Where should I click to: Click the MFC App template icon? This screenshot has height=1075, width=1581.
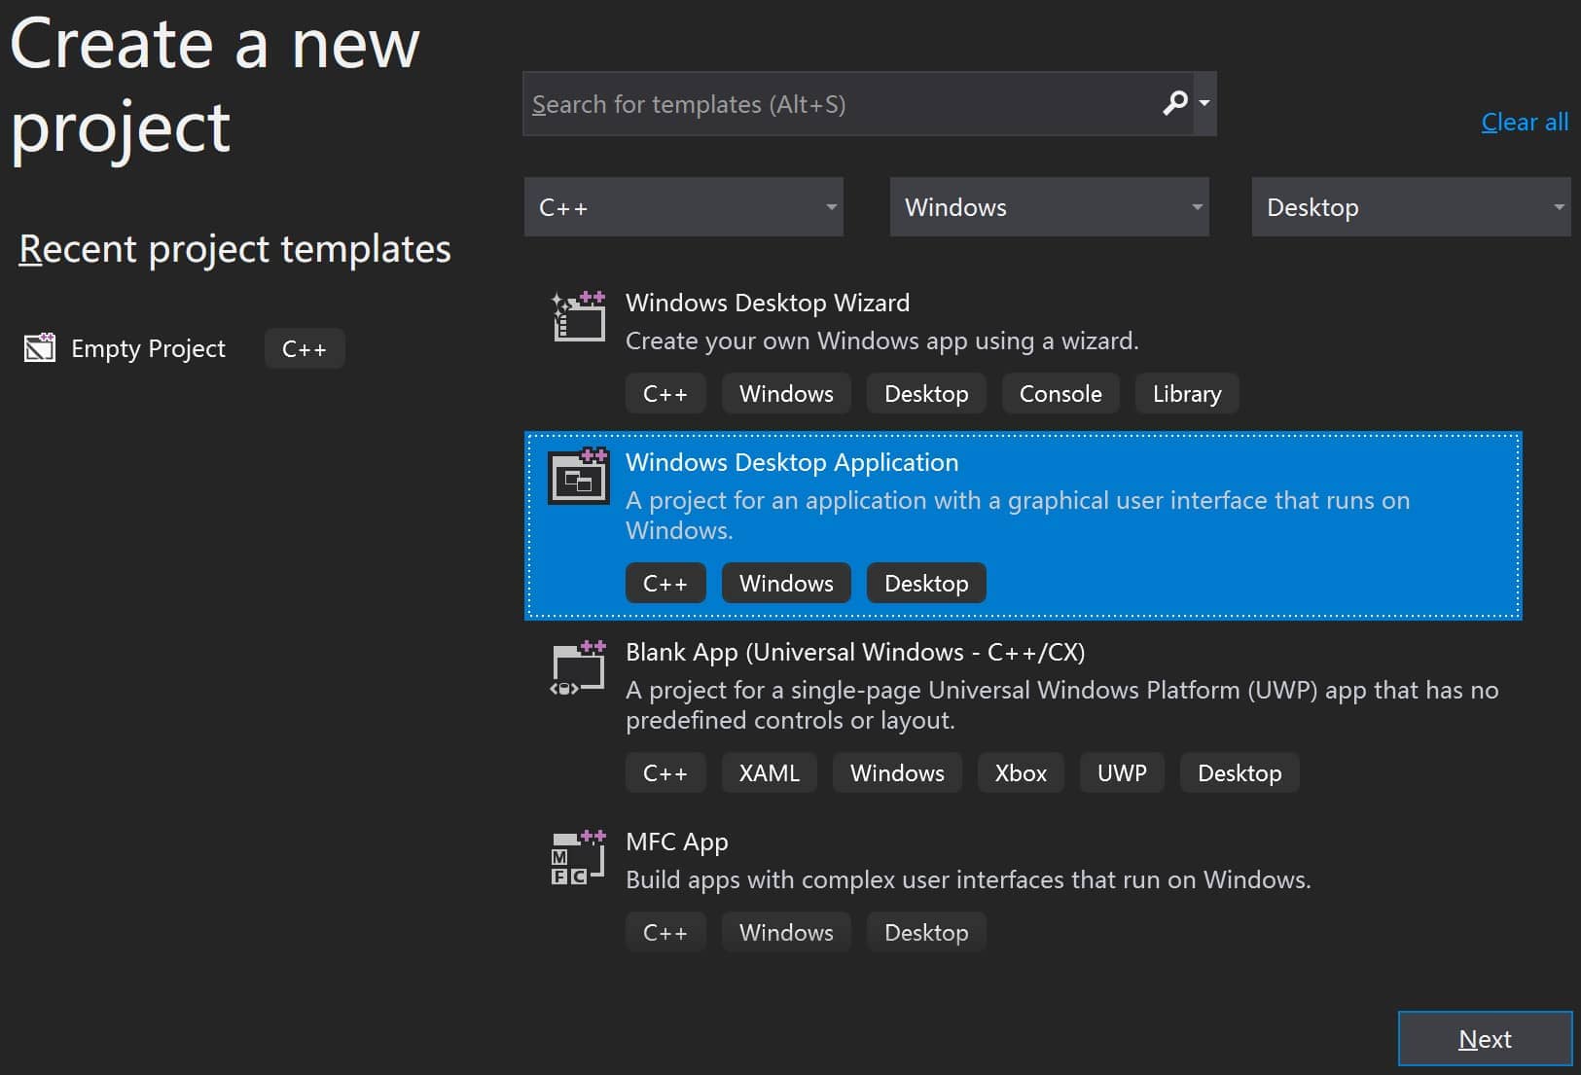(x=579, y=857)
